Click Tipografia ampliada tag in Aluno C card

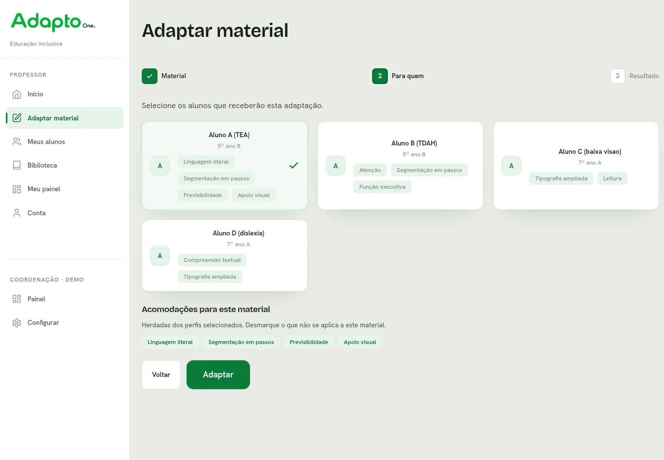pos(561,178)
